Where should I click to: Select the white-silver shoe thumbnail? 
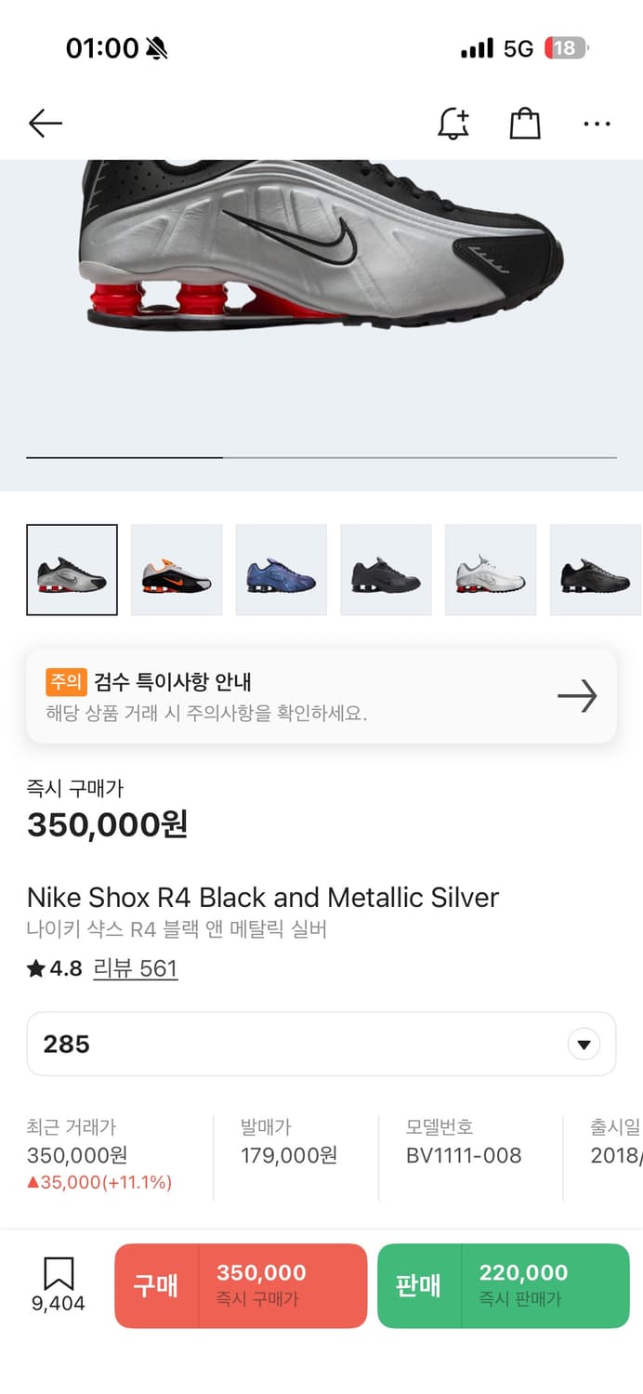(491, 570)
